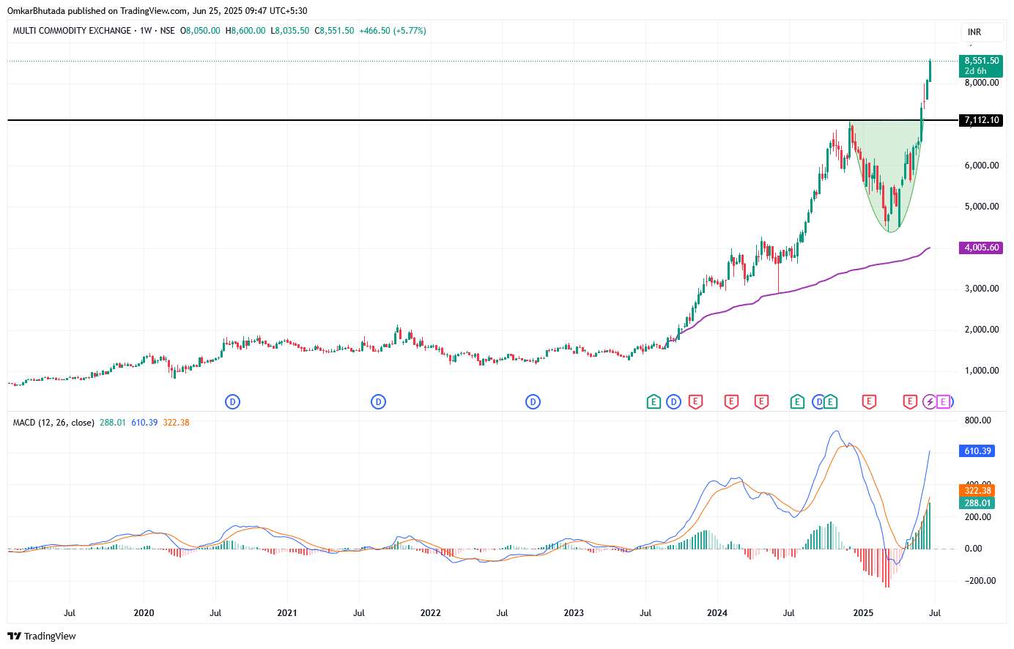Screen dimensions: 1014x649
Task: Click the blue dividend marker in mid-2021
Action: (x=378, y=401)
